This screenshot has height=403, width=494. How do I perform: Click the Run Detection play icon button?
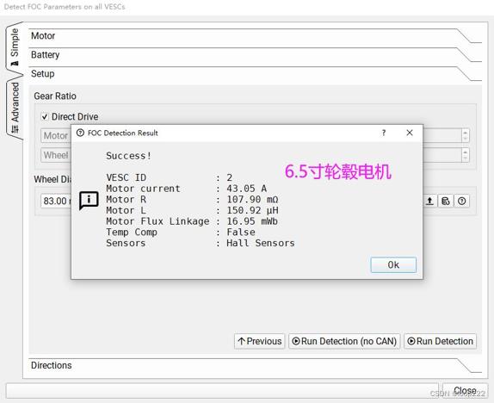440,341
